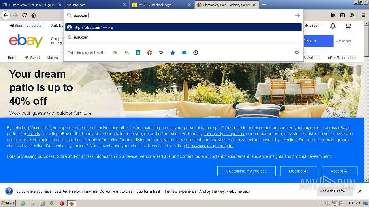Open the eBay Refurbished category
Viewport: 369px width, 207px height.
342,58
